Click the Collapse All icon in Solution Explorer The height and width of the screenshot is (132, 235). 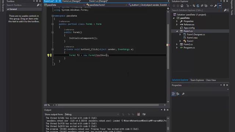point(202,6)
